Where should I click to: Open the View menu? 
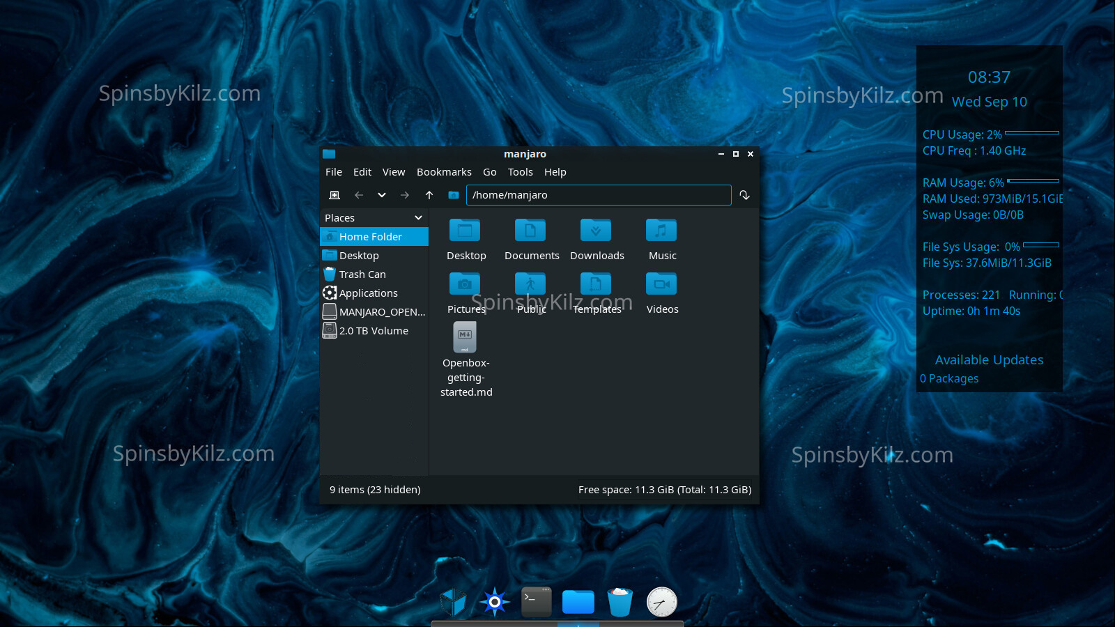[x=393, y=172]
